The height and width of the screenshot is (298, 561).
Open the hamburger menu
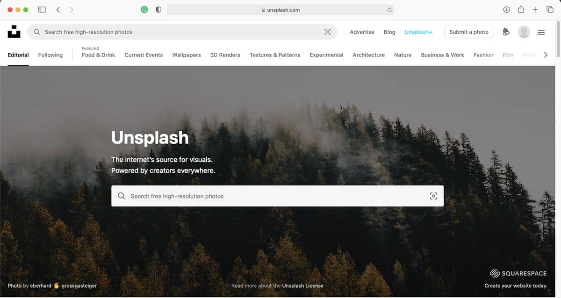tap(541, 32)
